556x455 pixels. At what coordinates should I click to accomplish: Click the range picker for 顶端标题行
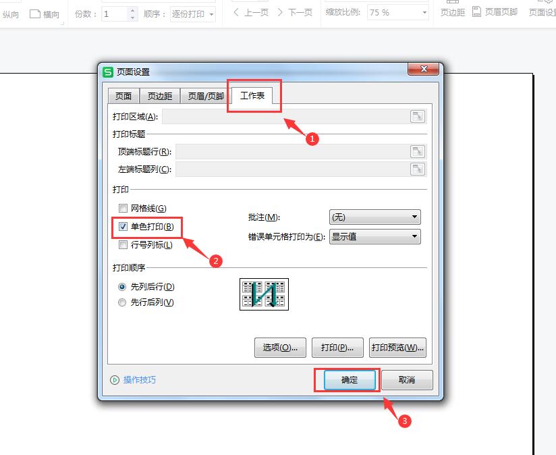(x=418, y=151)
